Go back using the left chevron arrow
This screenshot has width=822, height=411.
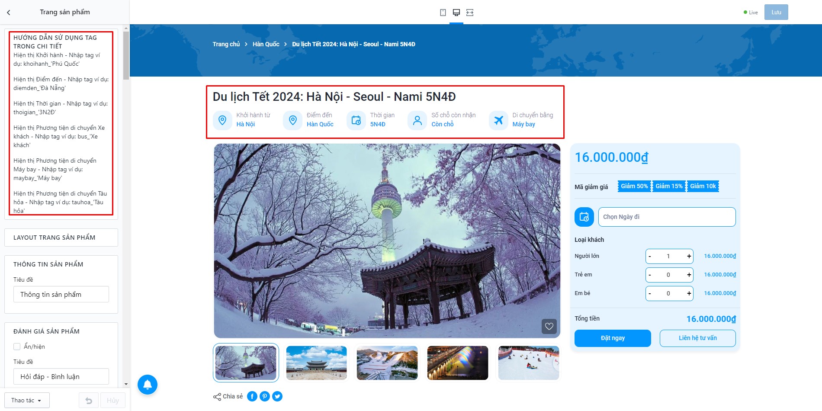click(x=9, y=13)
